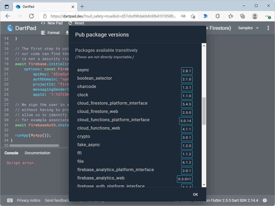
Task: Click the fake_async version 1.2.0 badge
Action: click(x=187, y=146)
